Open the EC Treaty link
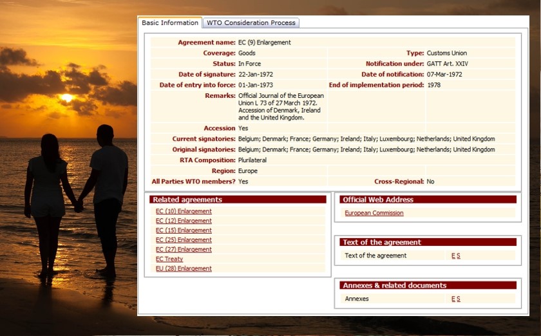The height and width of the screenshot is (336, 541). [x=169, y=259]
